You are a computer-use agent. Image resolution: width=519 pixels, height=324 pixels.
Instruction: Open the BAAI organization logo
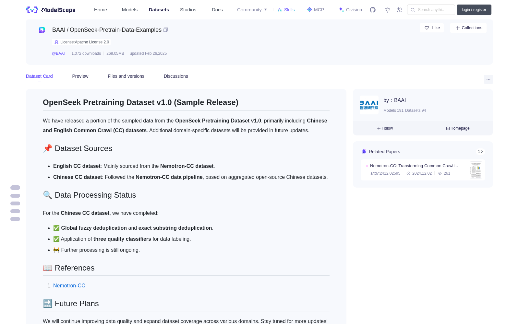(x=369, y=105)
